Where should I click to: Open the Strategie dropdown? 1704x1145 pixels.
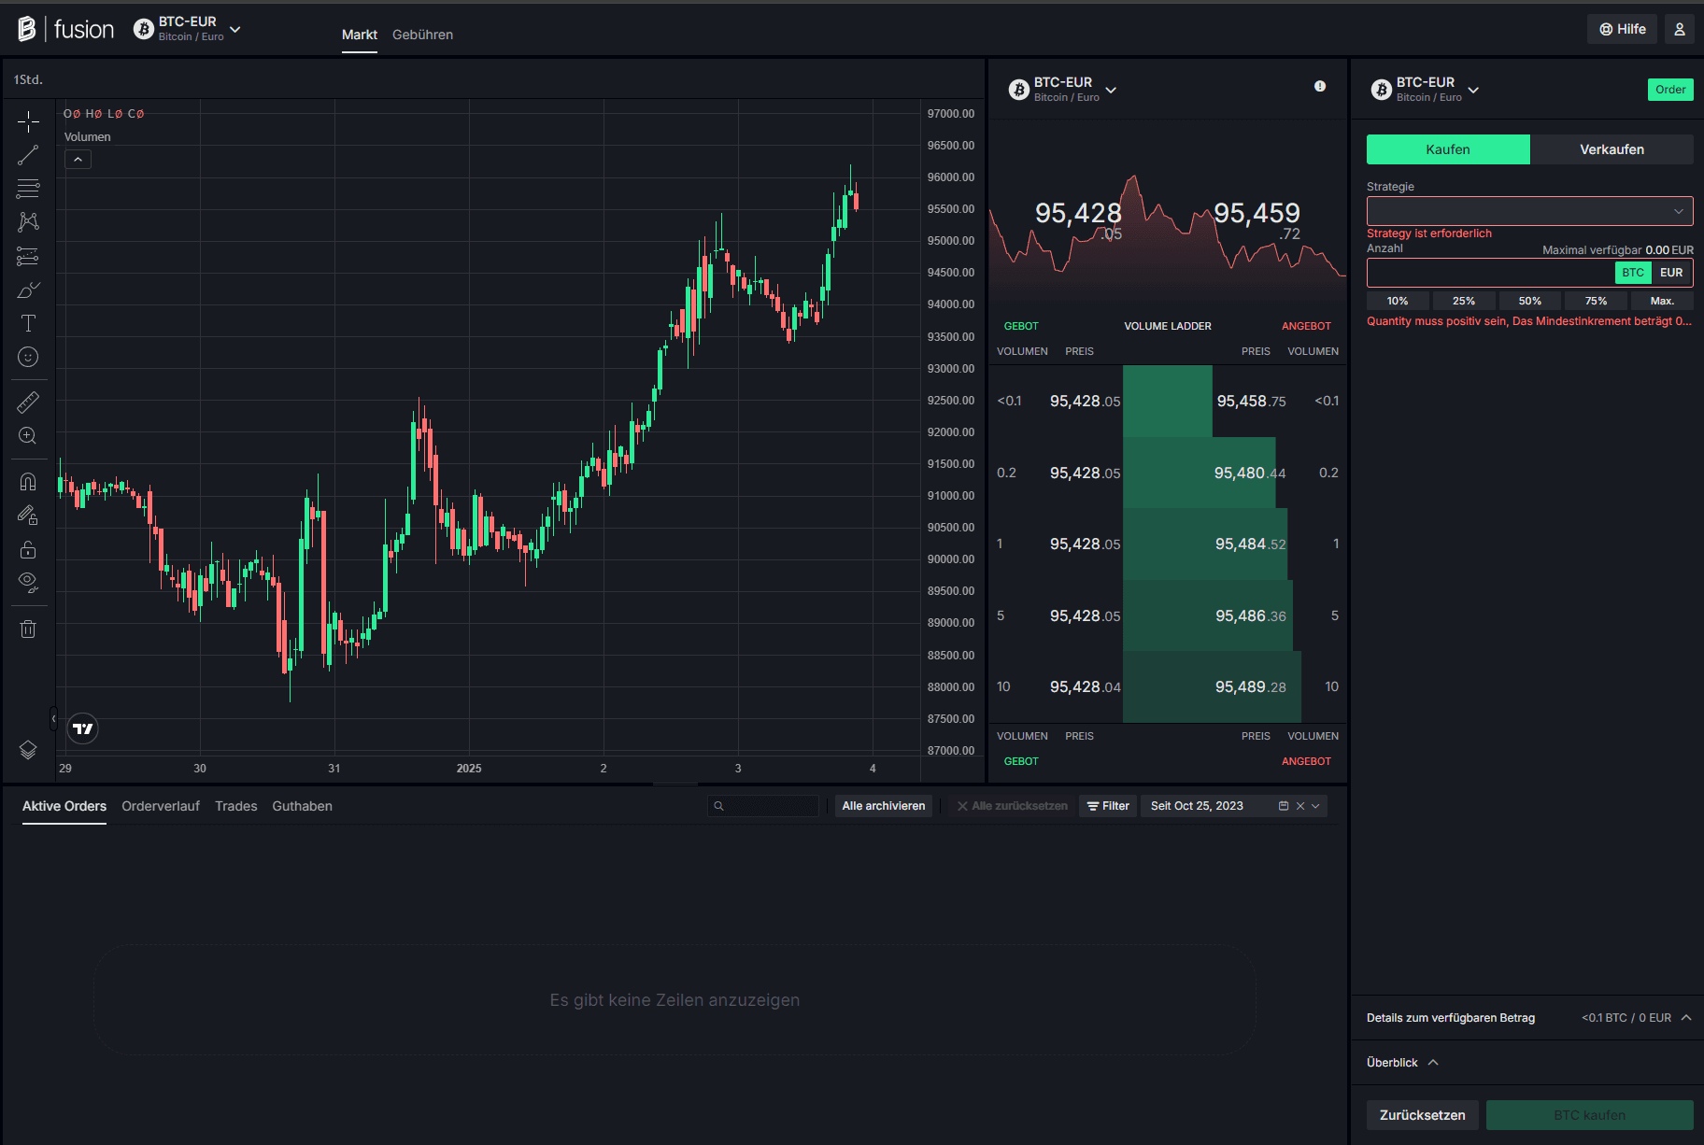tap(1529, 211)
